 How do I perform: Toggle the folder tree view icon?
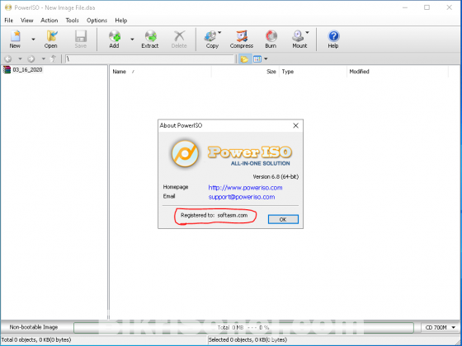click(244, 59)
